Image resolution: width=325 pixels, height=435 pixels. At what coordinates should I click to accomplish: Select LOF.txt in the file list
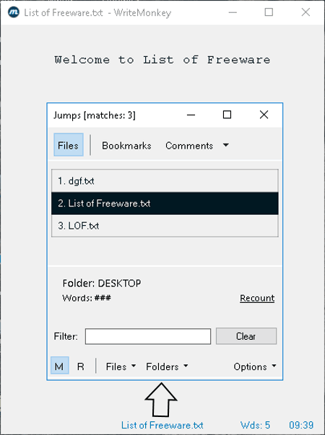pos(165,226)
